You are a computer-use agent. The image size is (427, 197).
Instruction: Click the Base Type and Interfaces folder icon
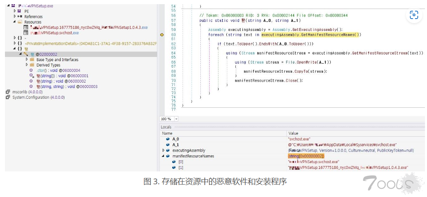pyautogui.click(x=32, y=60)
